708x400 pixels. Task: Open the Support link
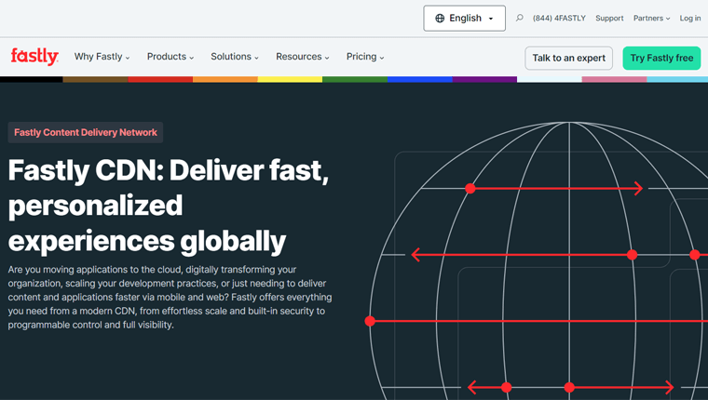tap(609, 18)
